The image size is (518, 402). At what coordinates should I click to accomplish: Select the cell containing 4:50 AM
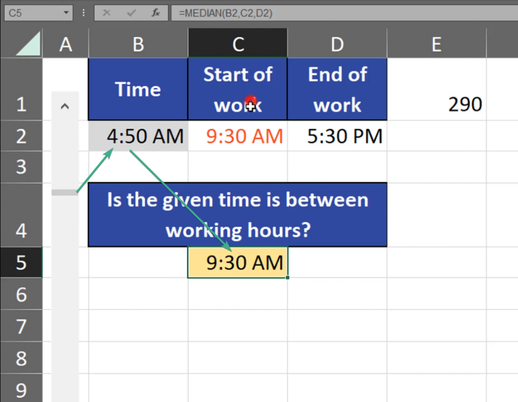138,136
